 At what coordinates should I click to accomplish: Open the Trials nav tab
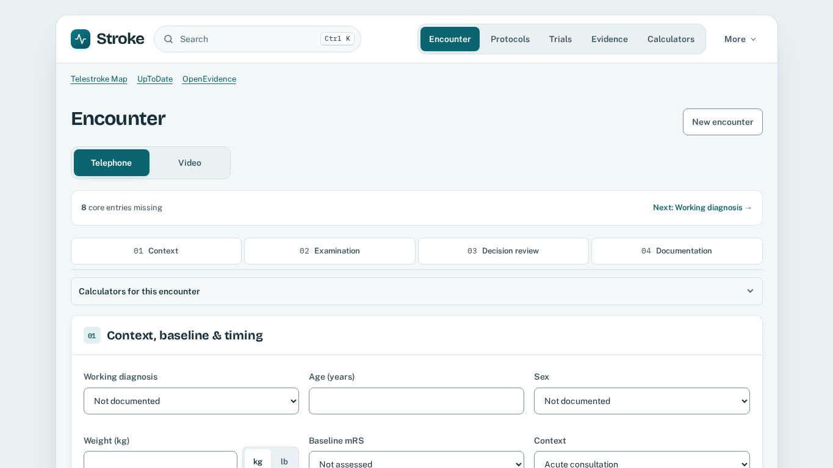tap(560, 39)
